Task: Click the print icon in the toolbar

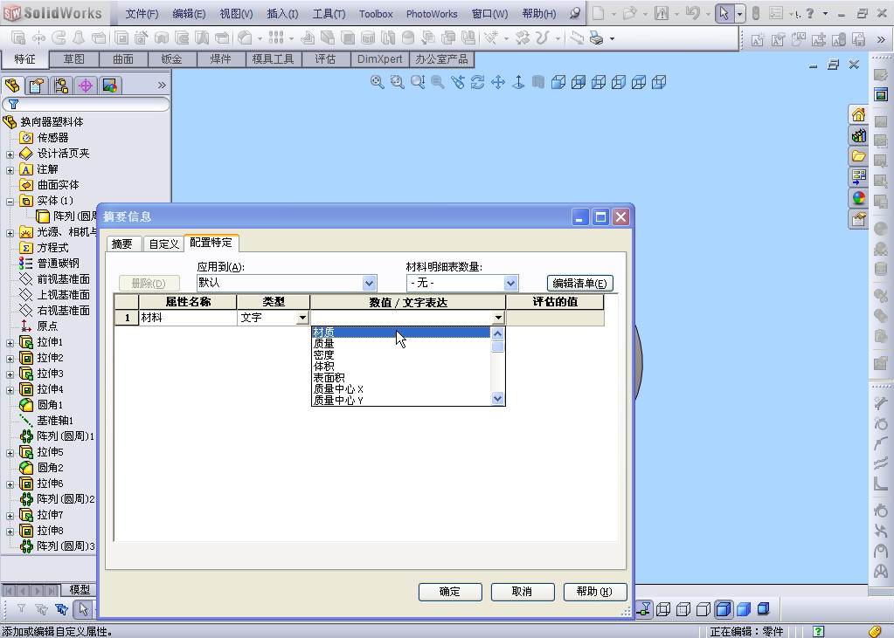Action: [596, 38]
